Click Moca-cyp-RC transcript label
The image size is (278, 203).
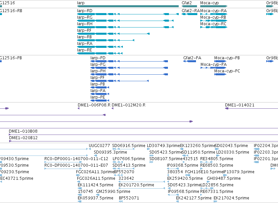point(213,24)
